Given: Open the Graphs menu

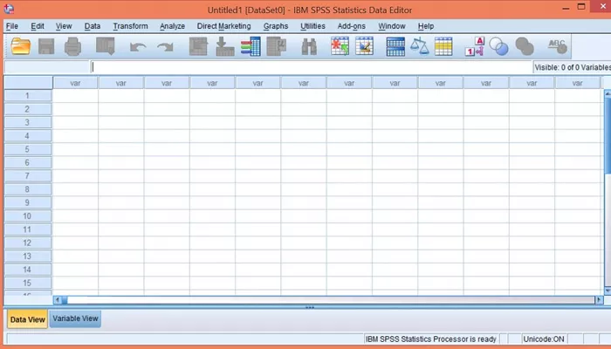Looking at the screenshot, I should pyautogui.click(x=276, y=26).
